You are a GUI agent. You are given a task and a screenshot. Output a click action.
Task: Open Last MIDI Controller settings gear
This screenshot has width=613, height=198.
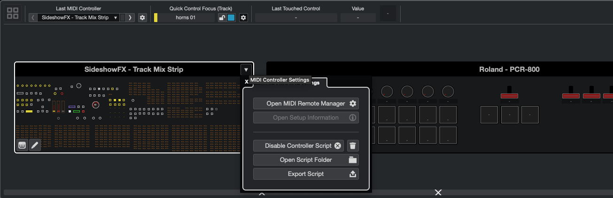[x=142, y=17]
